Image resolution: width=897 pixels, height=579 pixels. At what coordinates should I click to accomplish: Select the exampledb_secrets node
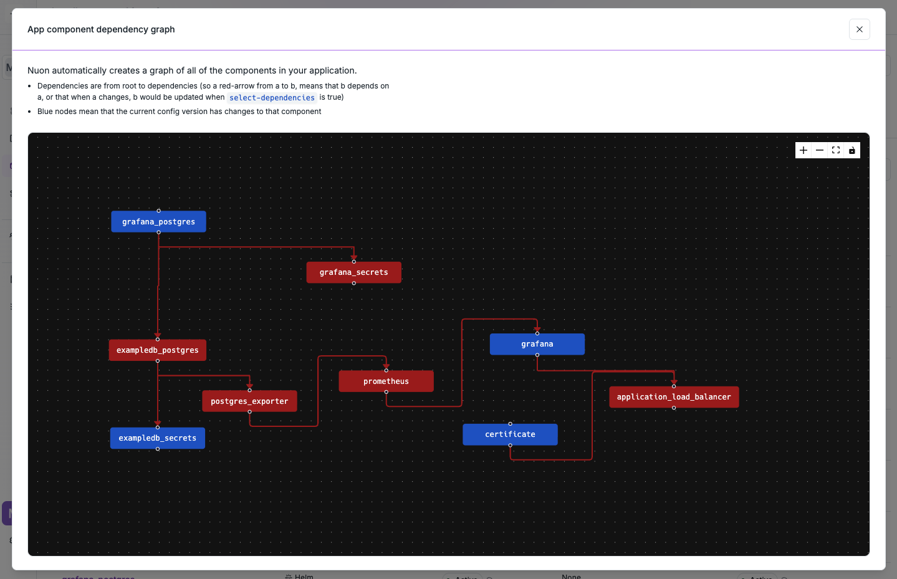click(158, 438)
